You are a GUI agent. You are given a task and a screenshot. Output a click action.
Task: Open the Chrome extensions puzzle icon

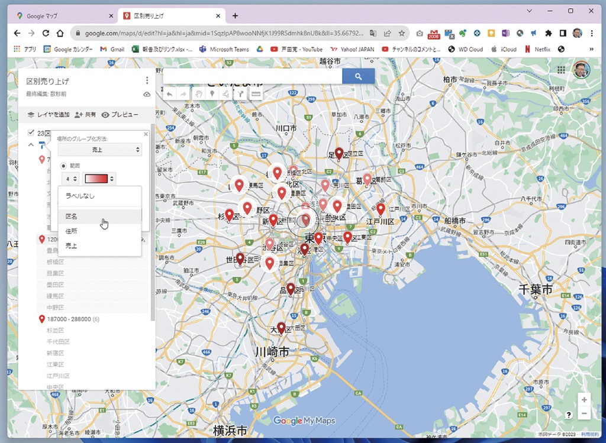click(548, 33)
